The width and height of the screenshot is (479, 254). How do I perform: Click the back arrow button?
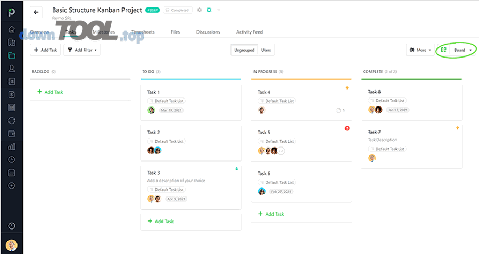(x=36, y=12)
